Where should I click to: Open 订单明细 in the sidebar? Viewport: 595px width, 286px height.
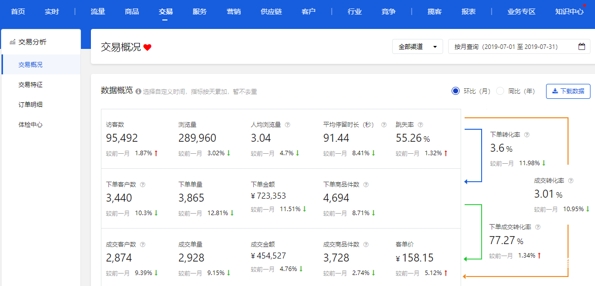click(30, 105)
